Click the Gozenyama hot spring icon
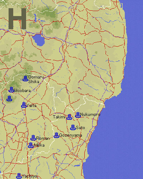143x179 pixels. pyautogui.click(x=56, y=135)
